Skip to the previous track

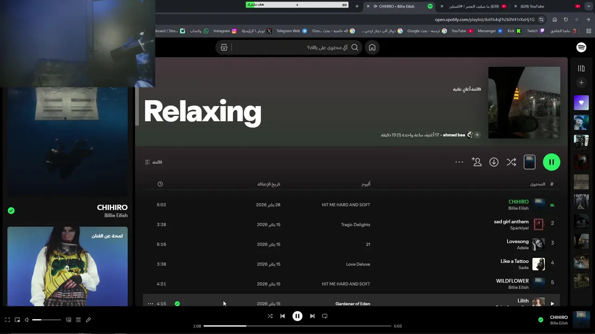(283, 316)
